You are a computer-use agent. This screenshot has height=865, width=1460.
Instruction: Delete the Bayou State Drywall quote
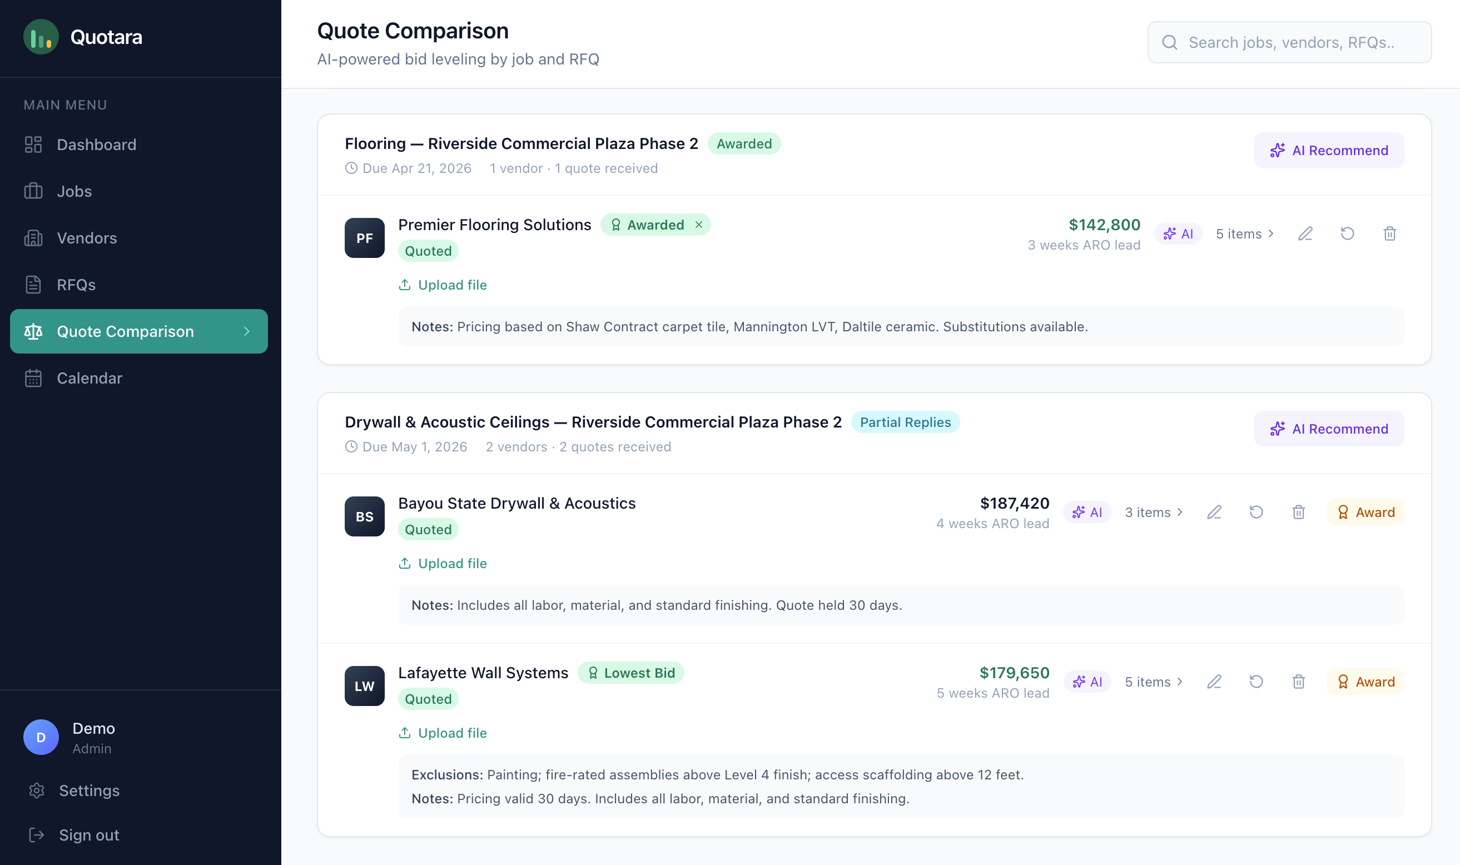pyautogui.click(x=1298, y=513)
